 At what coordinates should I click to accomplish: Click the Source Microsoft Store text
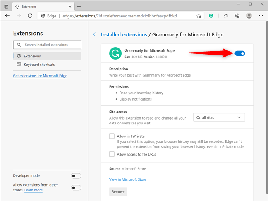(x=127, y=169)
